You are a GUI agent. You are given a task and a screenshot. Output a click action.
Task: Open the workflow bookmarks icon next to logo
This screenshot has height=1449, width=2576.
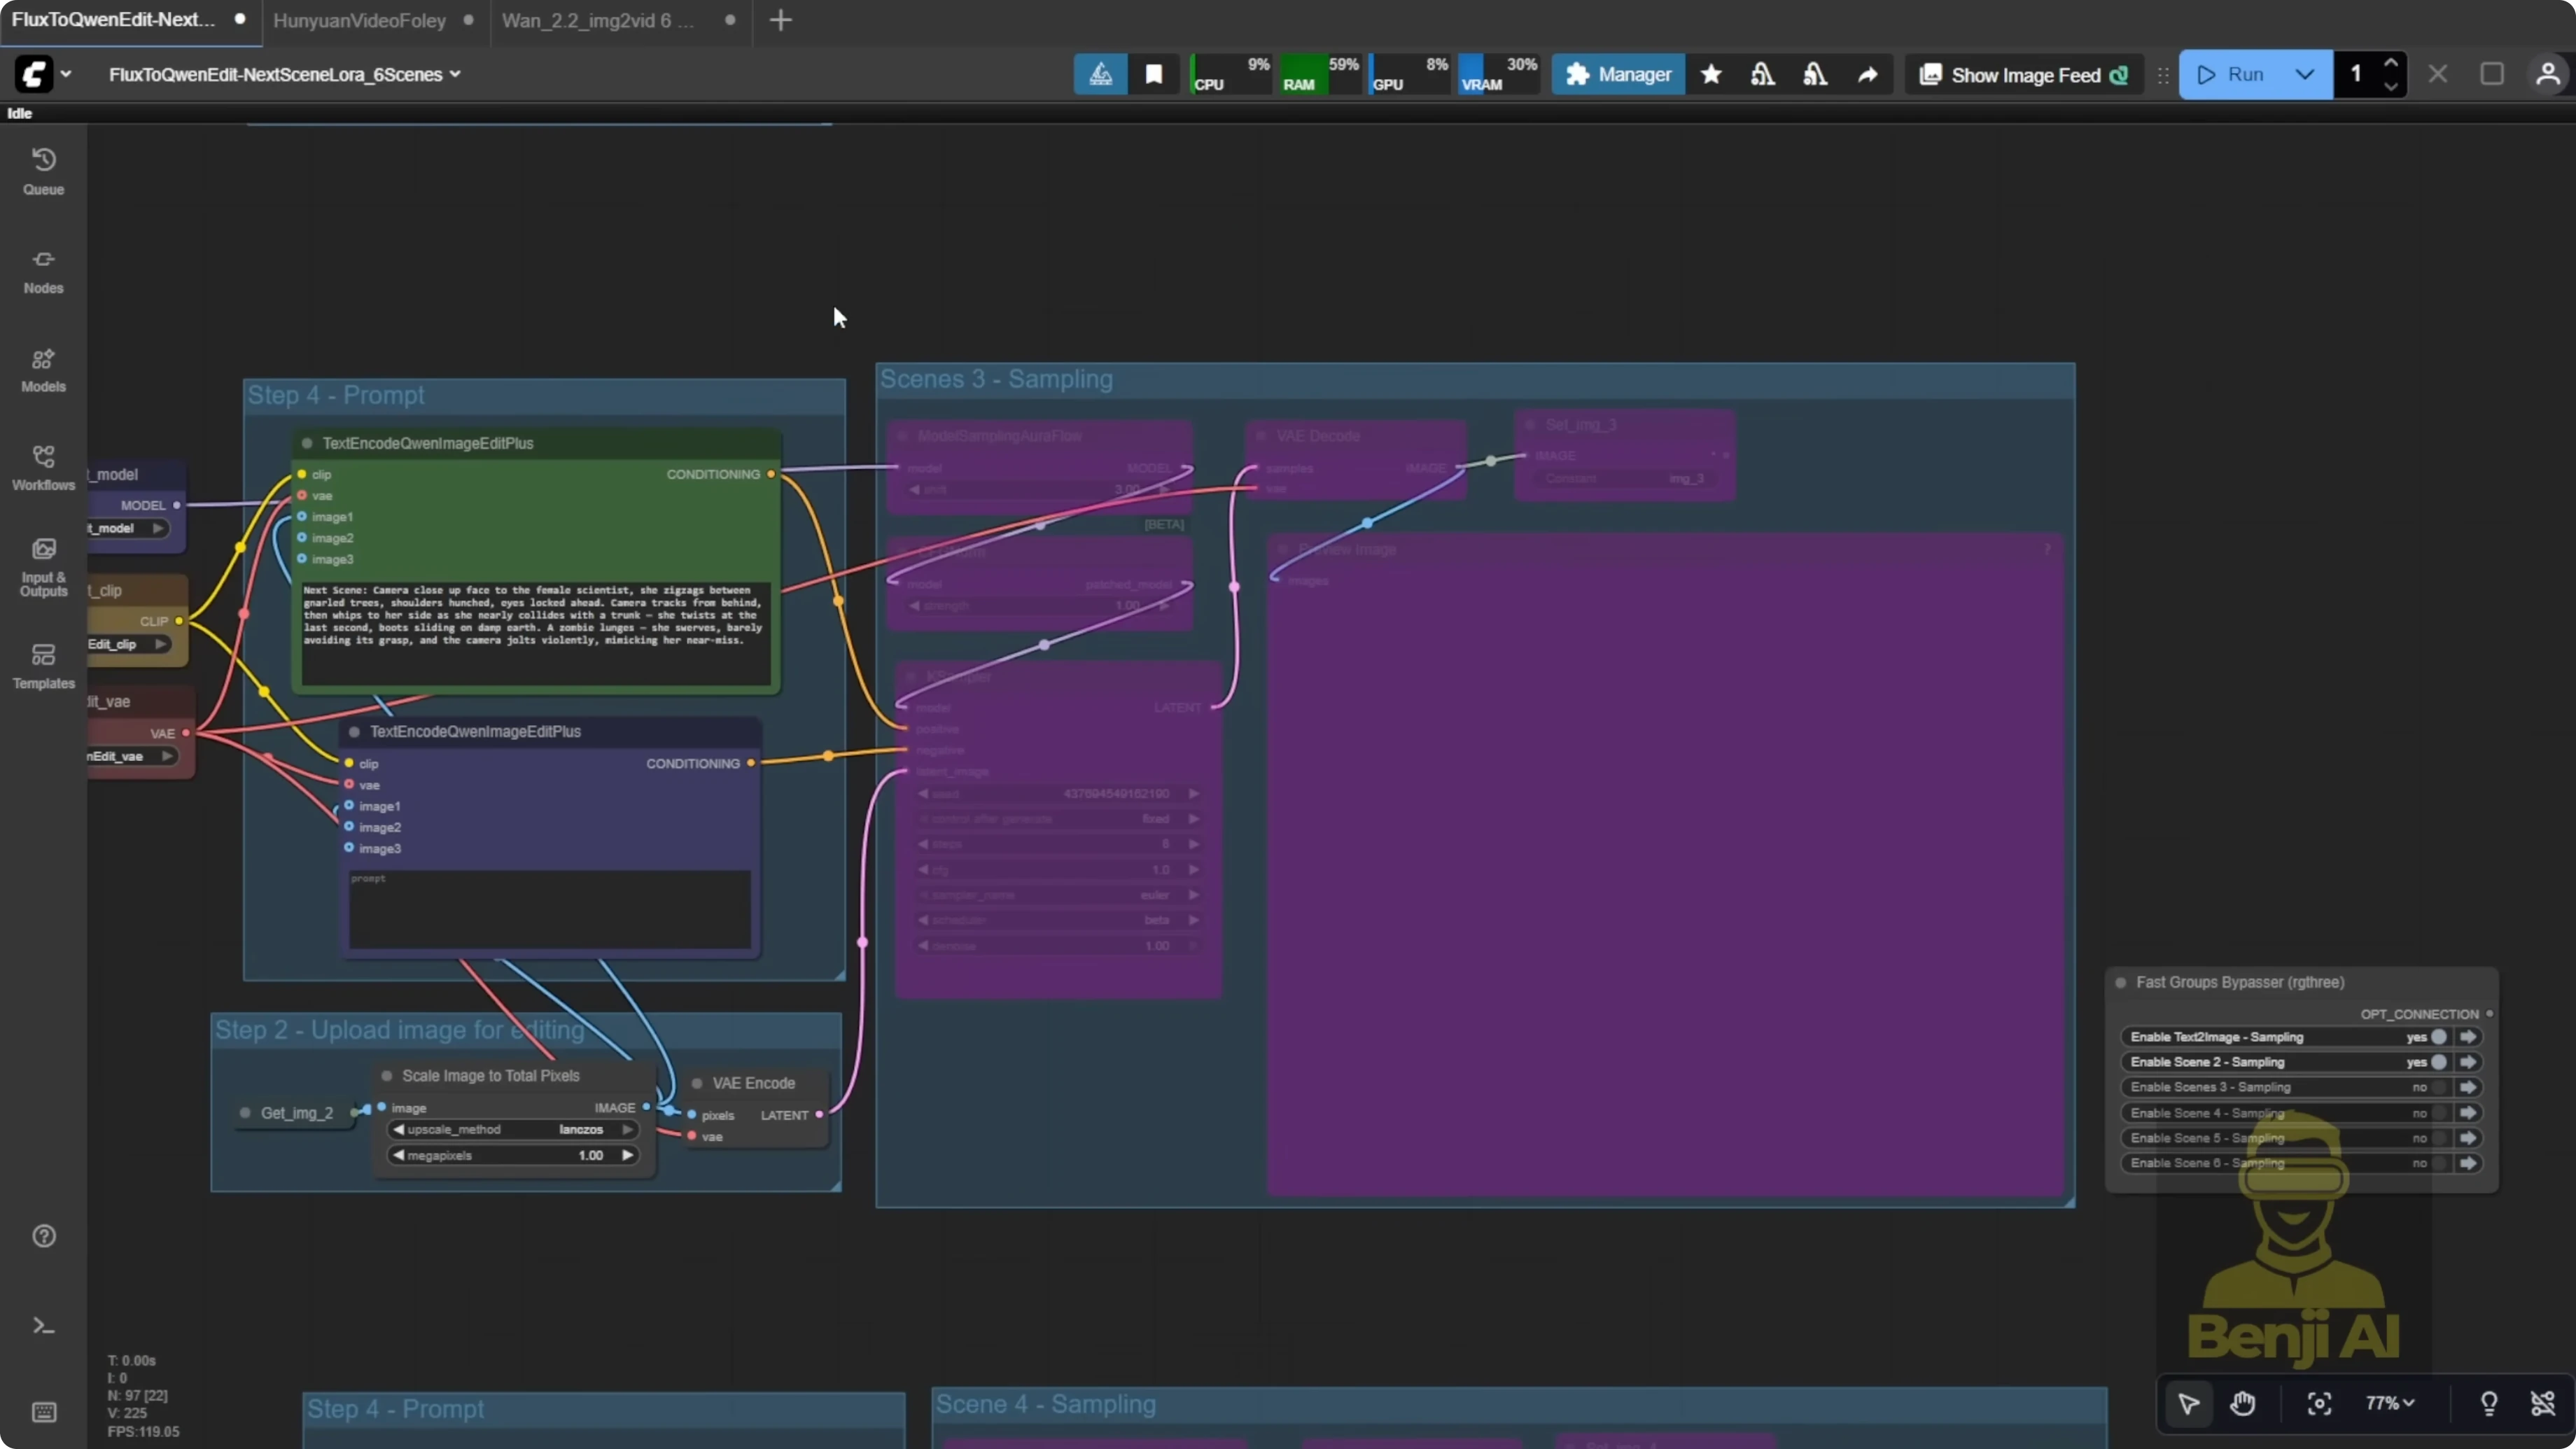click(x=1154, y=74)
